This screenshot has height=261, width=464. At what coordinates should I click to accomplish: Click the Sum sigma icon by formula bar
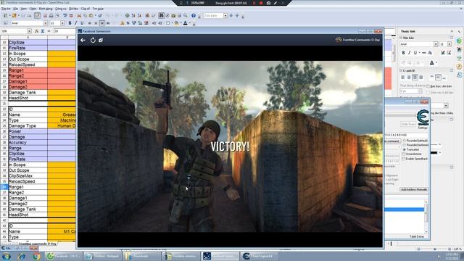[x=43, y=31]
